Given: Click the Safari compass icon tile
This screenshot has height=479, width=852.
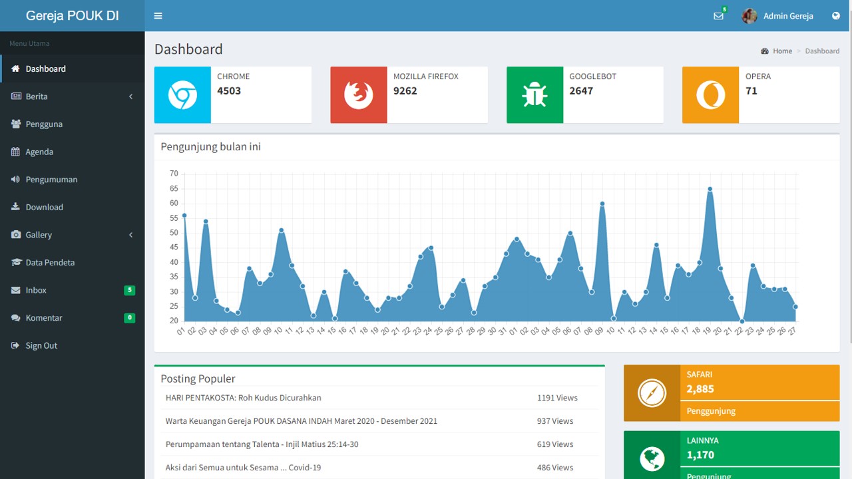Looking at the screenshot, I should coord(652,393).
